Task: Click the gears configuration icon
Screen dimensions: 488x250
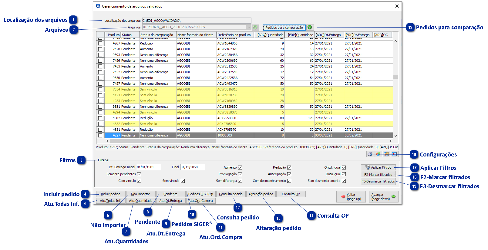Action: pos(370,154)
